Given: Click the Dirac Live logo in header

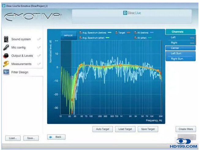Looking at the screenshot, I should [132, 13].
